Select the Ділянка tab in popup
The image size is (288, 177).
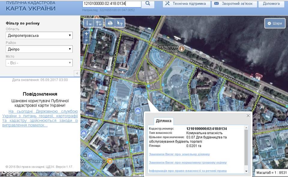point(163,121)
